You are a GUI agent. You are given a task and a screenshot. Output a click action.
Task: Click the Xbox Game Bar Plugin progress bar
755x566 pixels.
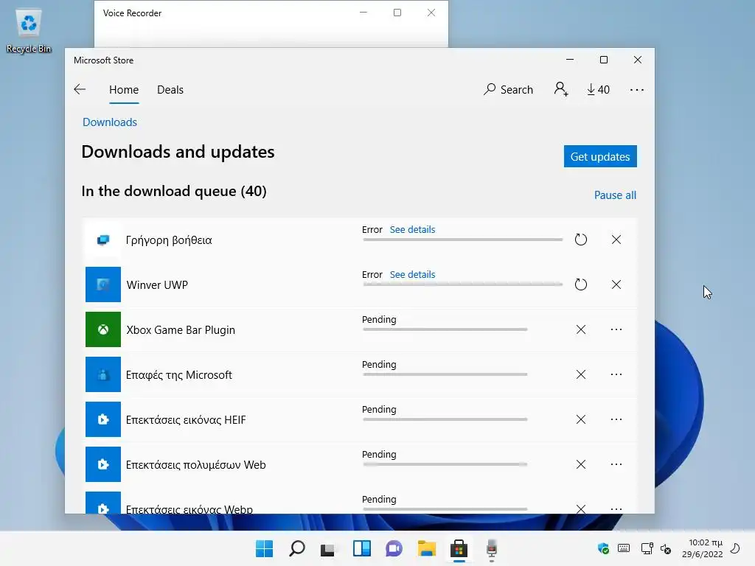(x=445, y=329)
